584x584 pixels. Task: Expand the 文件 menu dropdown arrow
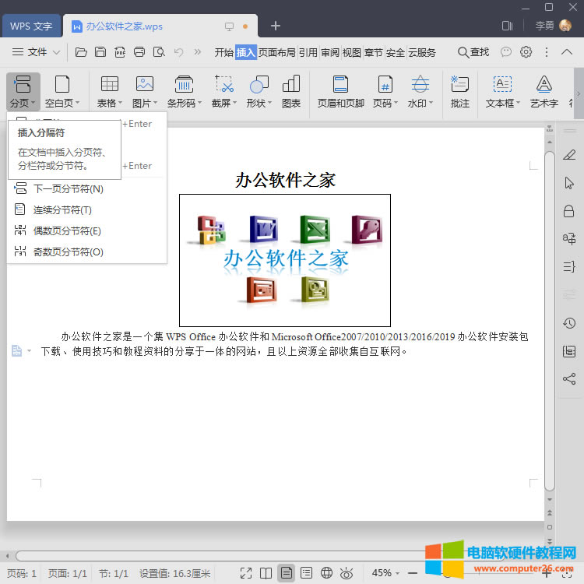(57, 52)
